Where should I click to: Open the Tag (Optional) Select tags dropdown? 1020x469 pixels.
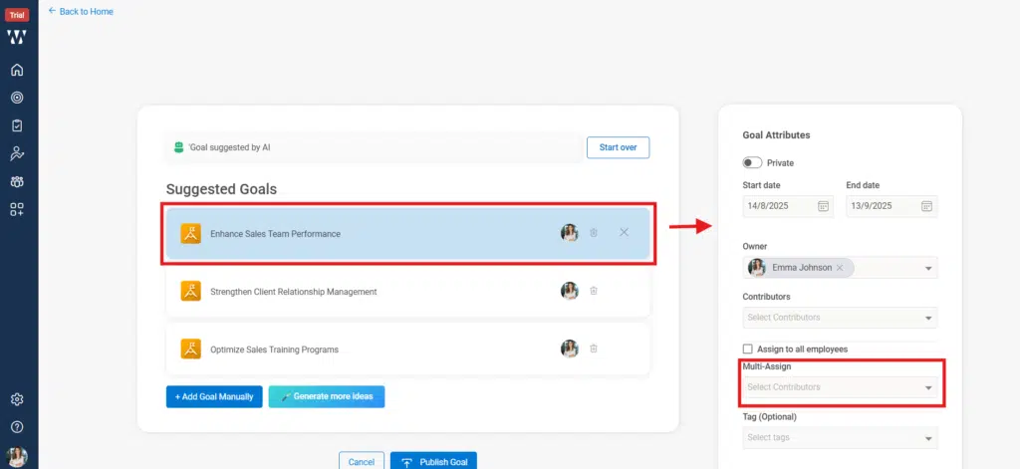(840, 437)
